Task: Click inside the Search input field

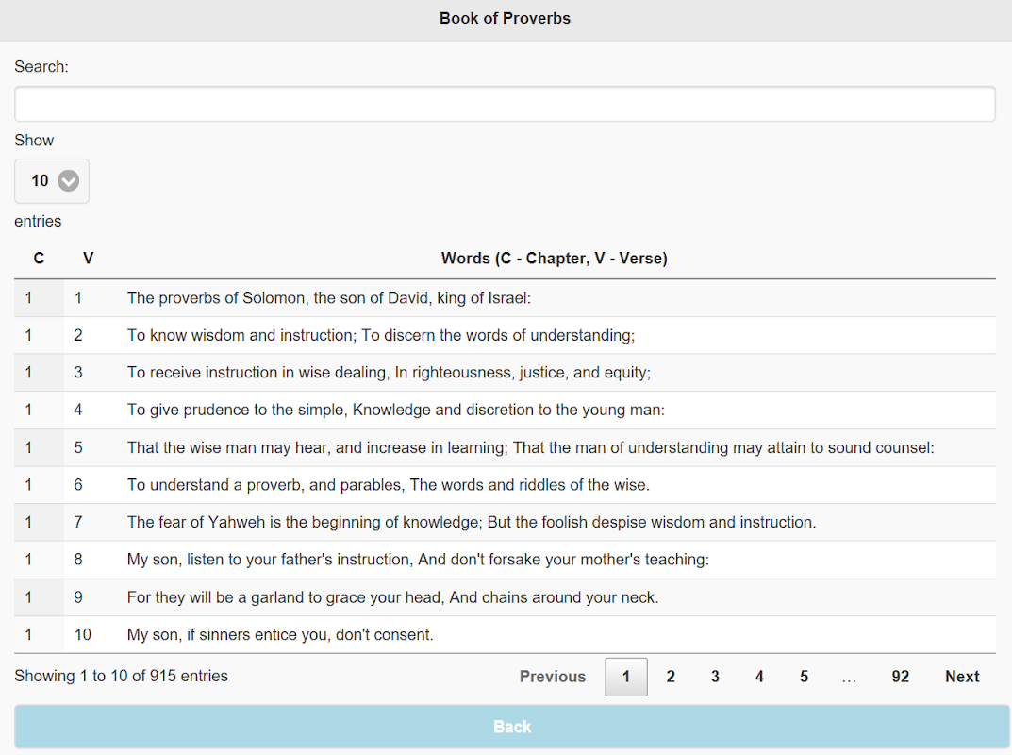Action: (505, 103)
